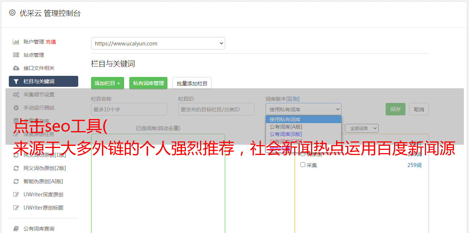Screen dimensions: 469x233
Task: Open the 全部词库 filter dropdown
Action: [362, 128]
